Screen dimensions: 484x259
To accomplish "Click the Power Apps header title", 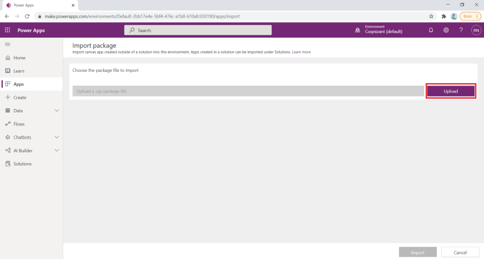I will point(31,30).
